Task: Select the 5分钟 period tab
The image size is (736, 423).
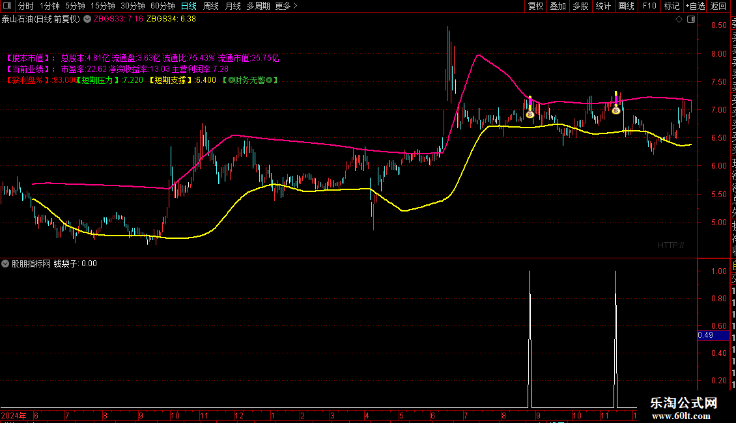Action: (x=75, y=6)
